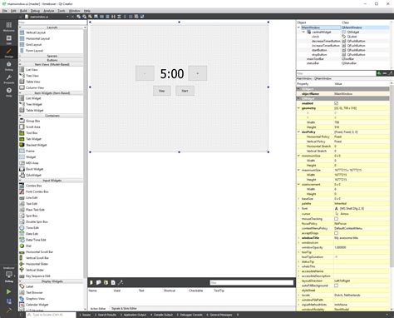Image resolution: width=394 pixels, height=318 pixels.
Task: Toggle the enabled property checkbox
Action: click(x=336, y=103)
